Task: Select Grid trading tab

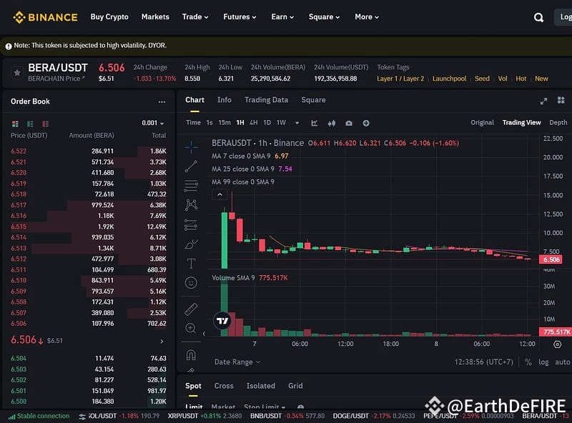Action: (x=295, y=386)
